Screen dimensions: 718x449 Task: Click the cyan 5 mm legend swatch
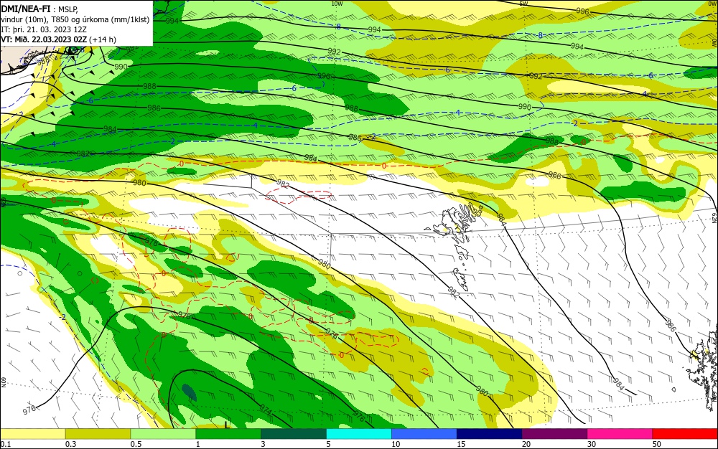pyautogui.click(x=358, y=434)
